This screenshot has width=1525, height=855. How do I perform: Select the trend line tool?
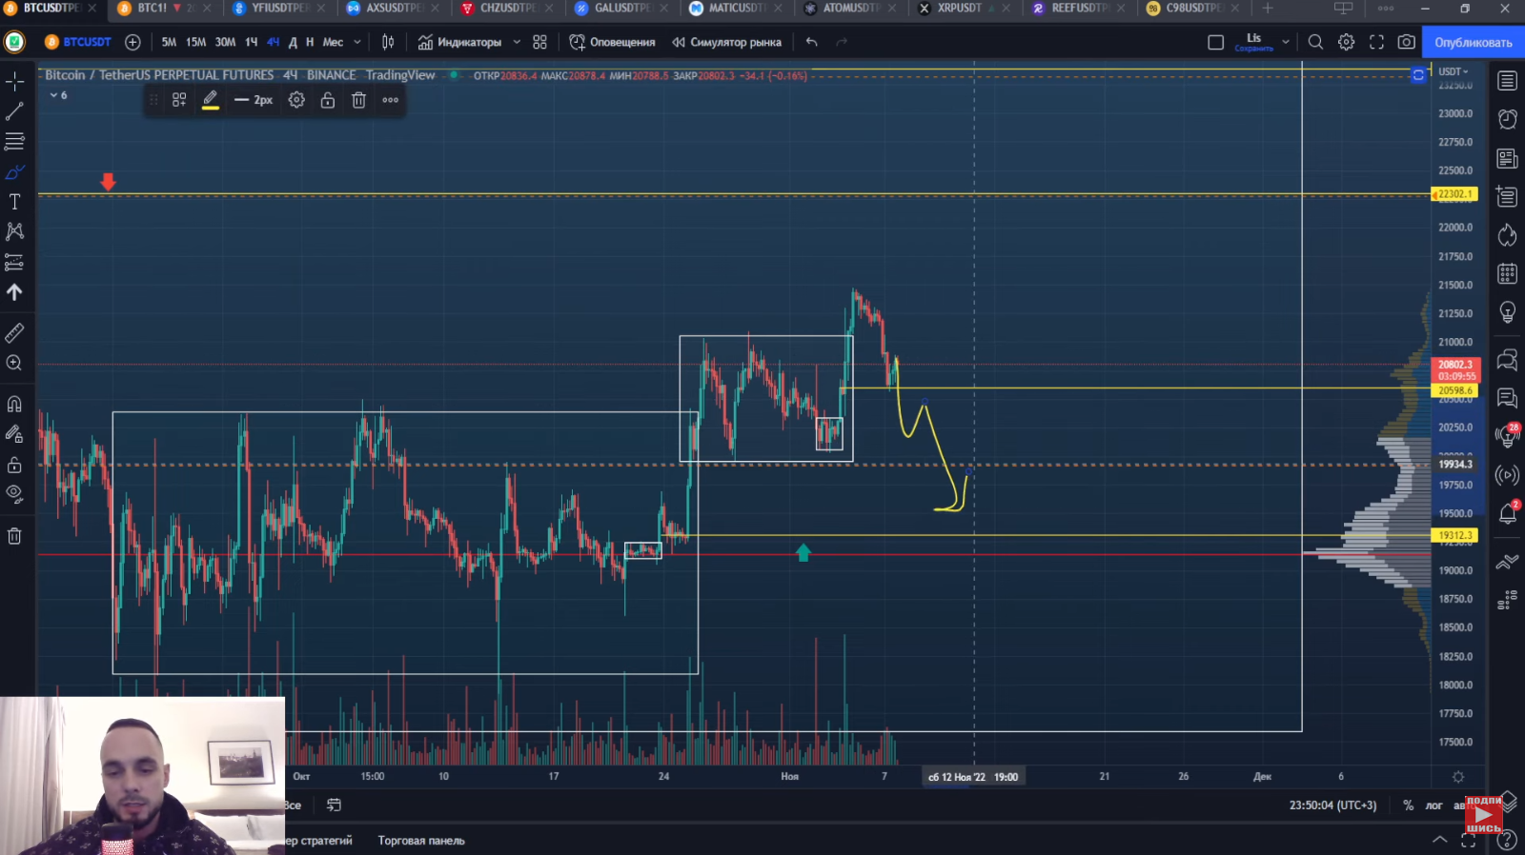[x=14, y=111]
